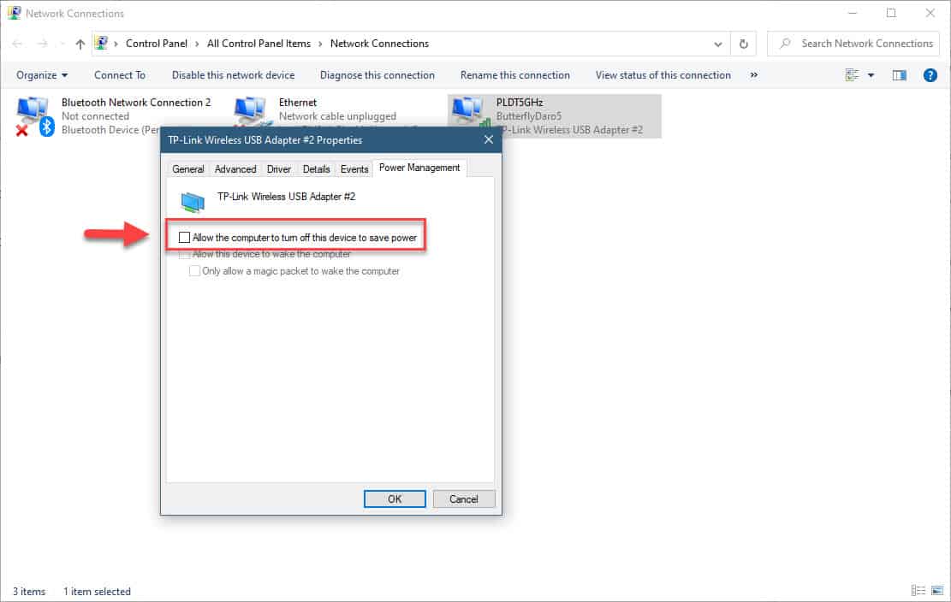Click All Control Panel Items breadcrumb
The width and height of the screenshot is (951, 602).
coord(259,44)
